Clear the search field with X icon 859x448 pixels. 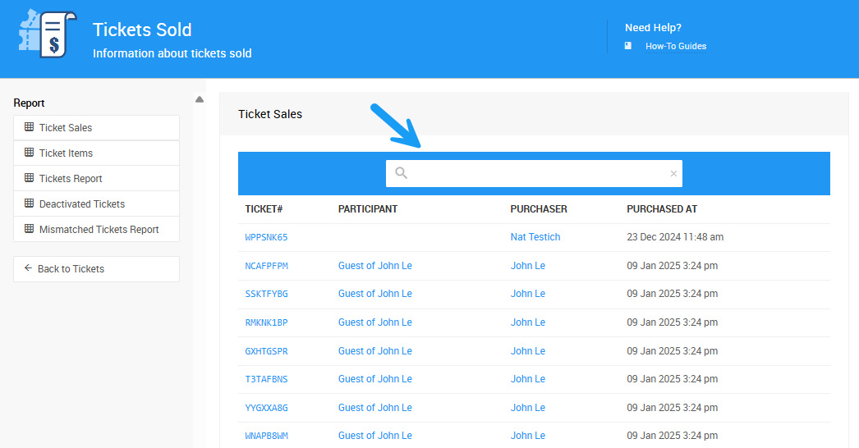click(x=673, y=173)
